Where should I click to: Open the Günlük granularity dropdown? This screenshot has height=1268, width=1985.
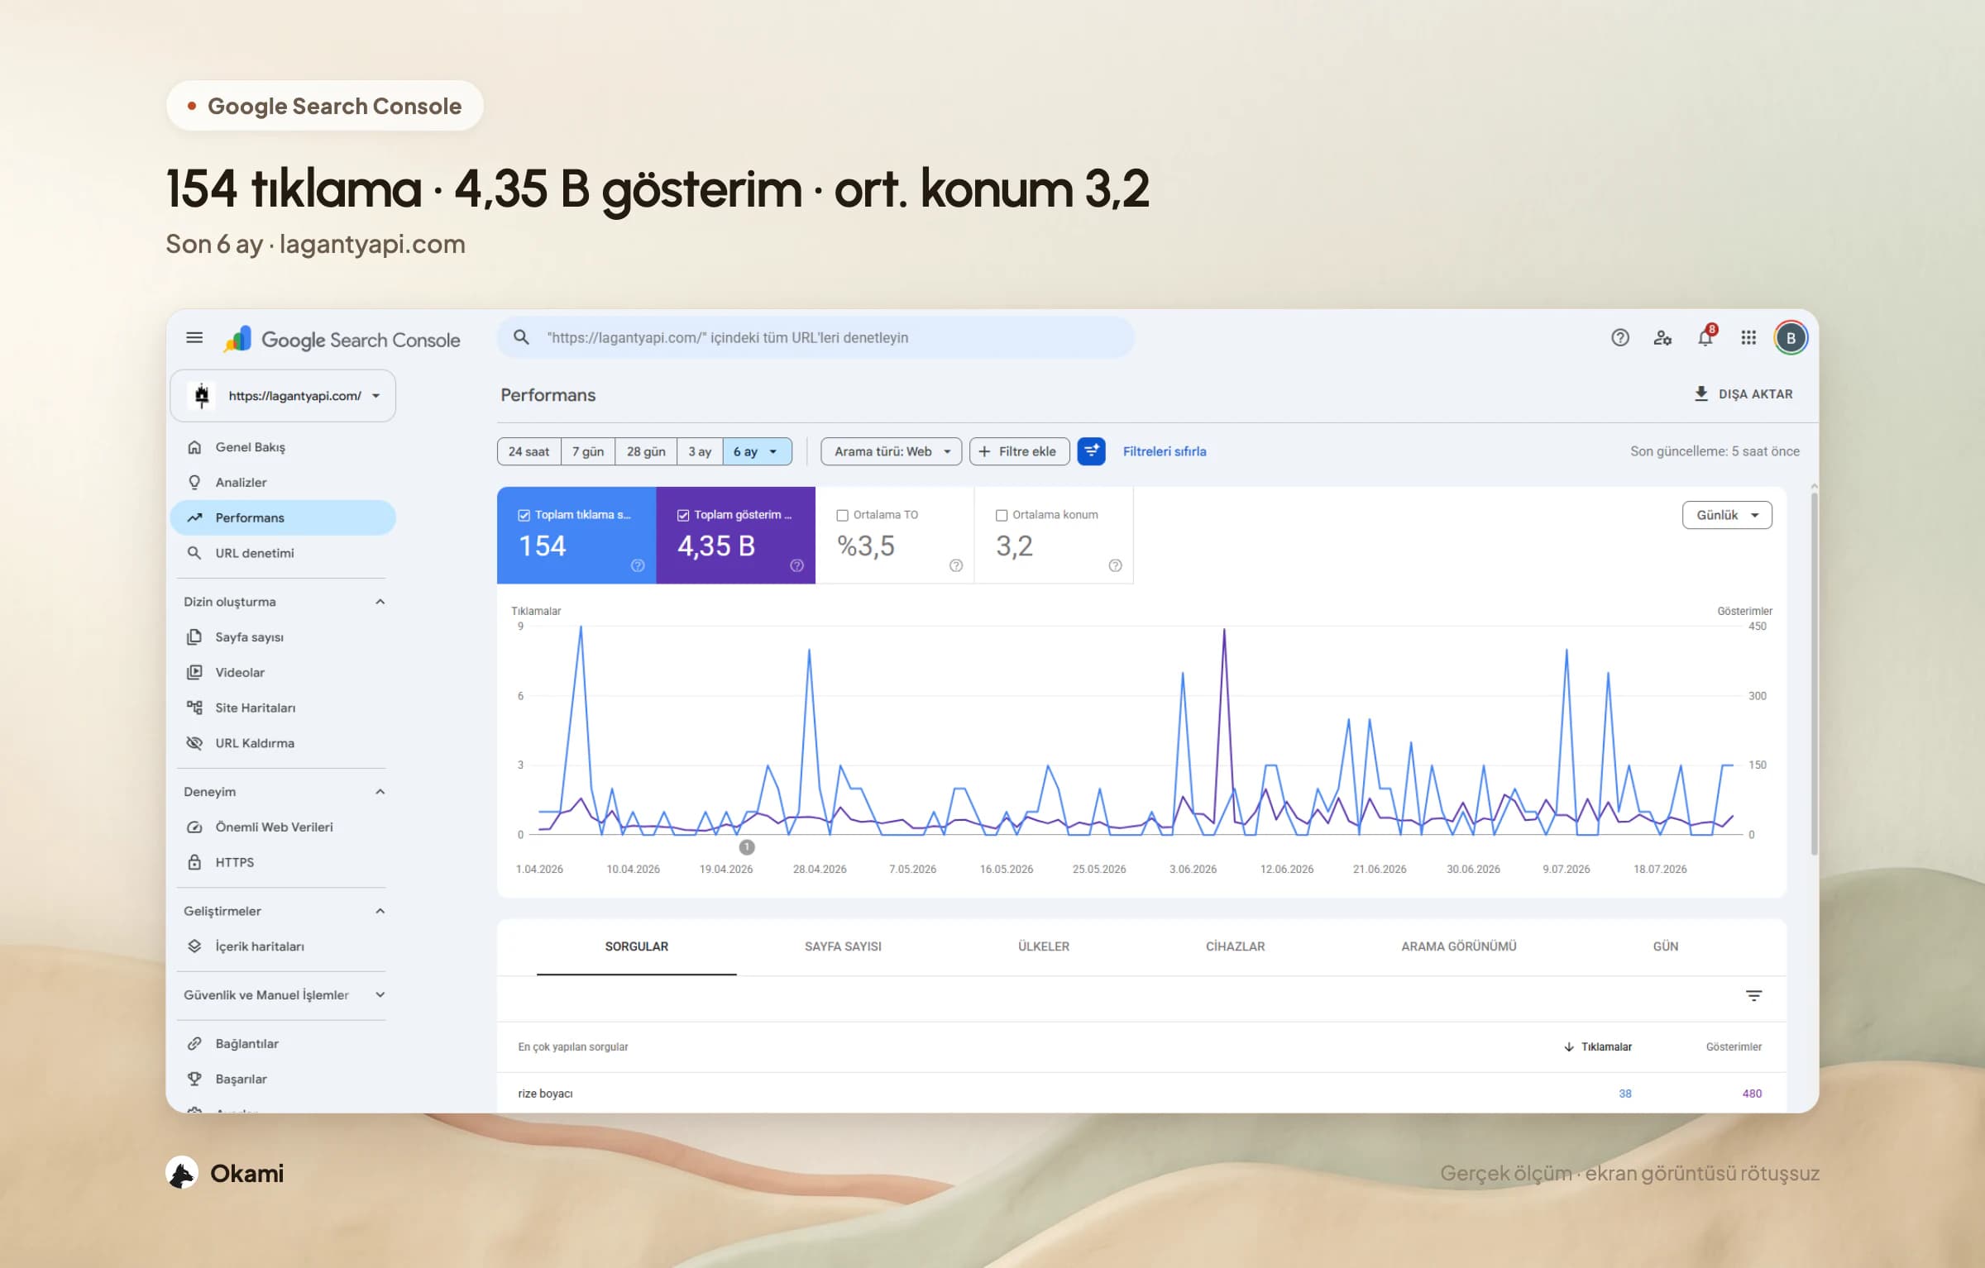tap(1727, 515)
